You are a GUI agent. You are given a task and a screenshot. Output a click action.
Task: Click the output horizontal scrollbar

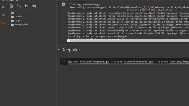tap(129, 41)
